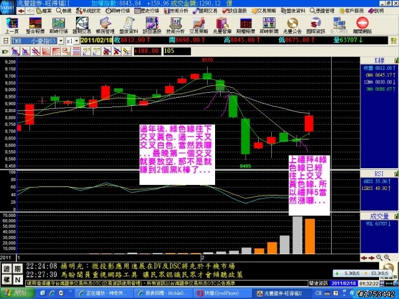The image size is (399, 299).
Task: Click the 成交量 panel settings icon
Action: (x=397, y=216)
